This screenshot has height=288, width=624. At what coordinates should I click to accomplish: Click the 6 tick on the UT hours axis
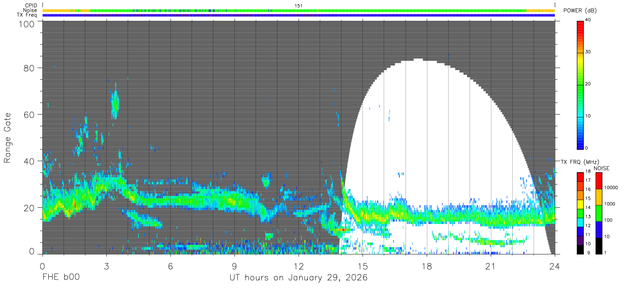pos(170,266)
